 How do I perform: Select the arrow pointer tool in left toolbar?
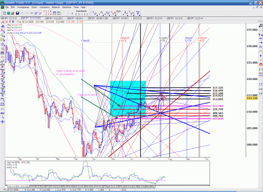pyautogui.click(x=3, y=117)
